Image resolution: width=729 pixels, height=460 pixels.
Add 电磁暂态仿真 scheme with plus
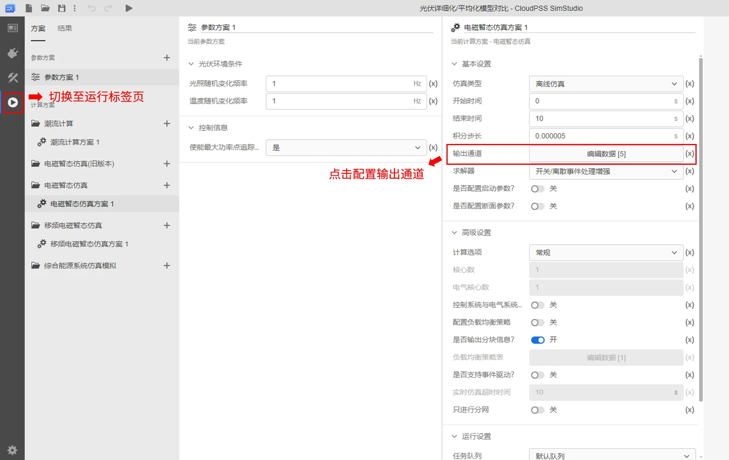(x=167, y=185)
